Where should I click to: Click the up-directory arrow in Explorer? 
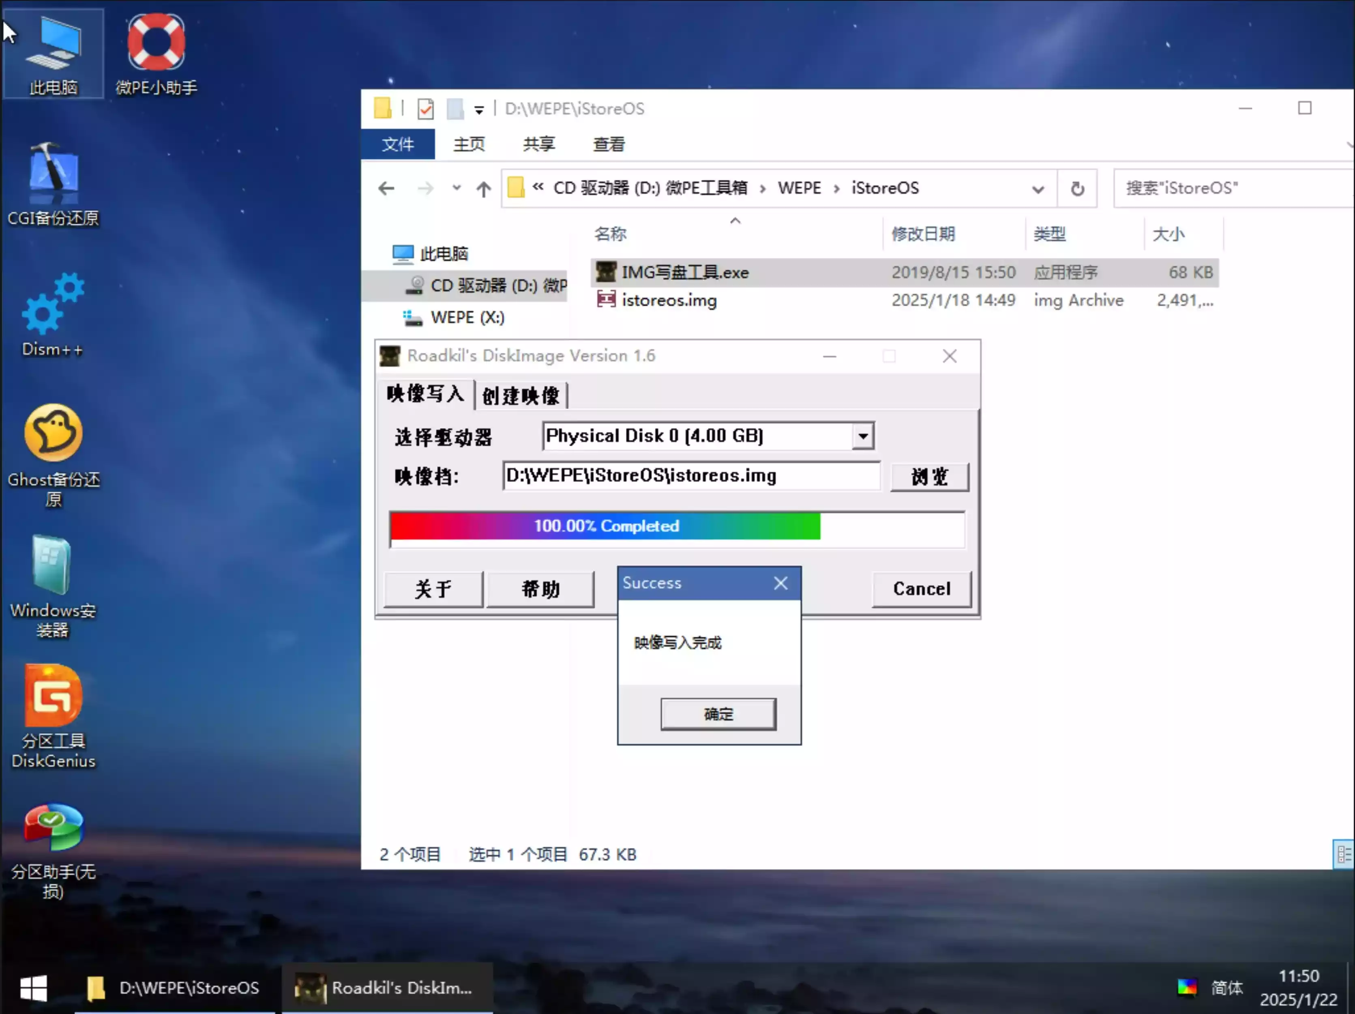point(483,189)
